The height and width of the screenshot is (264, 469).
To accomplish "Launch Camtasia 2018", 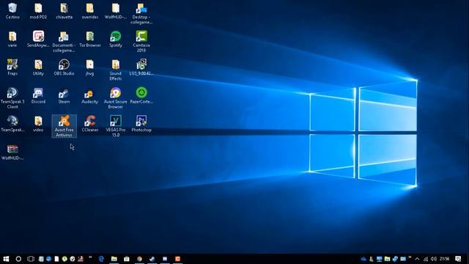I will (141, 42).
